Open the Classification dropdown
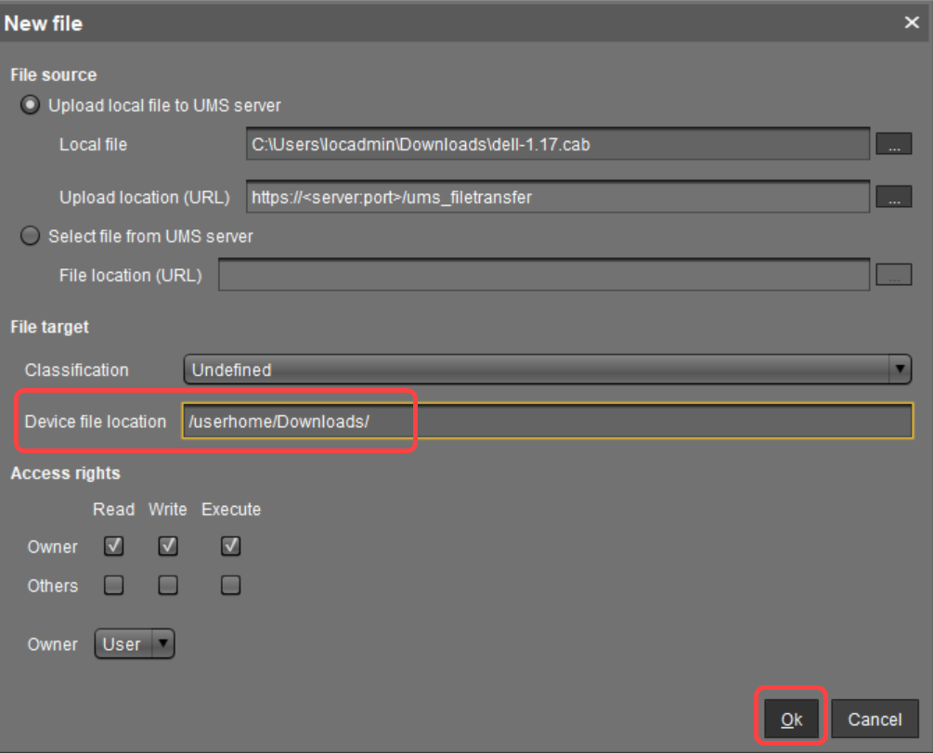The height and width of the screenshot is (753, 933). (537, 370)
